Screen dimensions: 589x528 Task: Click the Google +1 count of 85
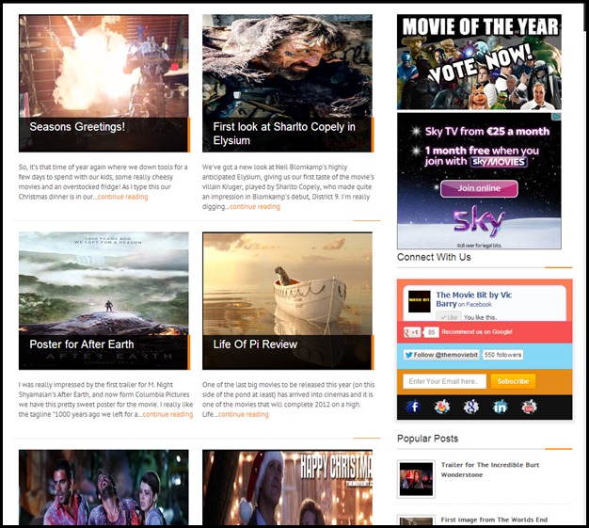coord(431,332)
